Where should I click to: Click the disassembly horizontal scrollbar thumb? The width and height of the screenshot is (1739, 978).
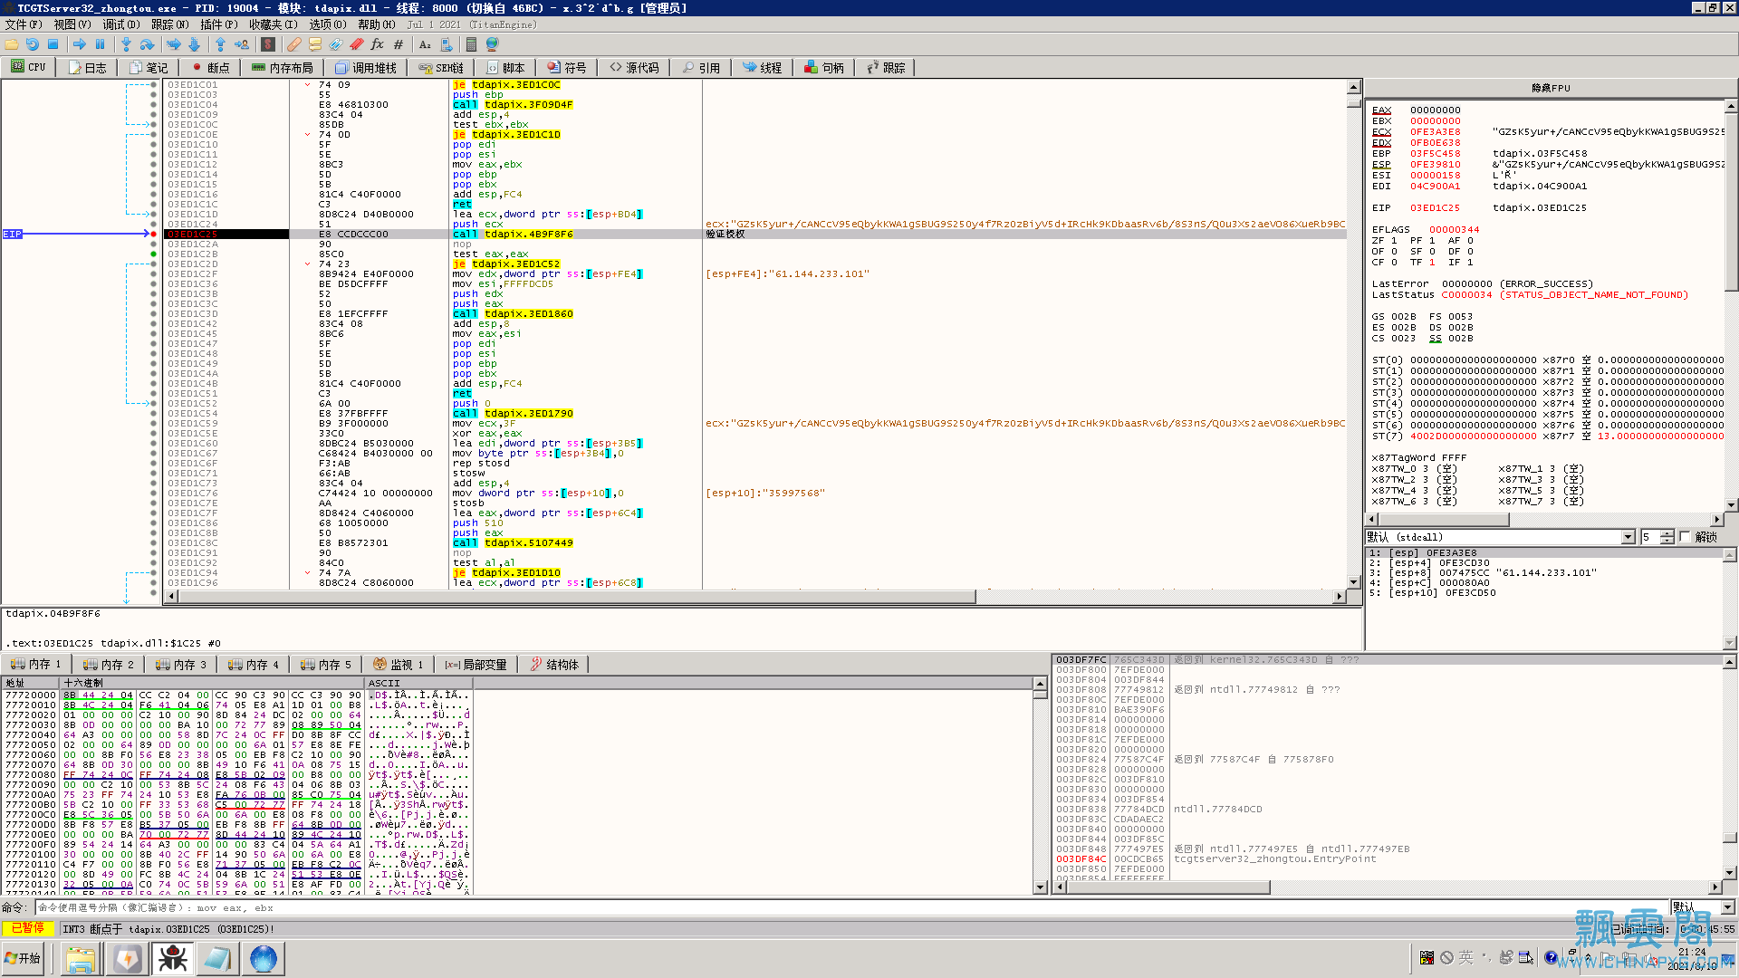coord(575,597)
